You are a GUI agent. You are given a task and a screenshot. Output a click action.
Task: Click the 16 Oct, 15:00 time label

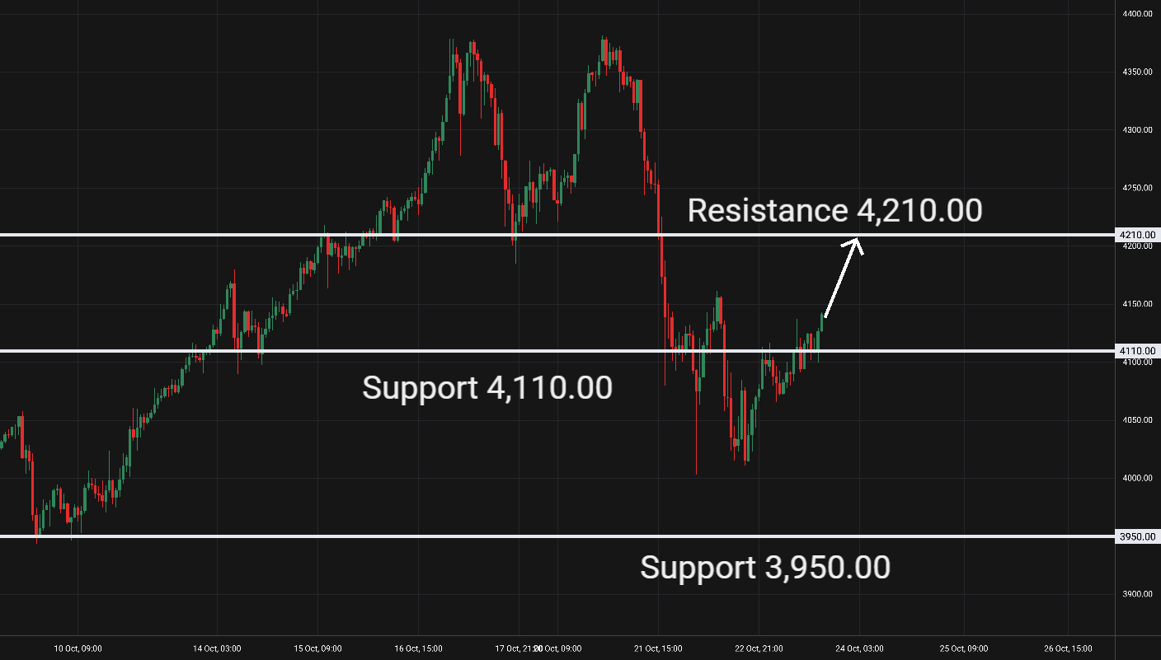419,648
